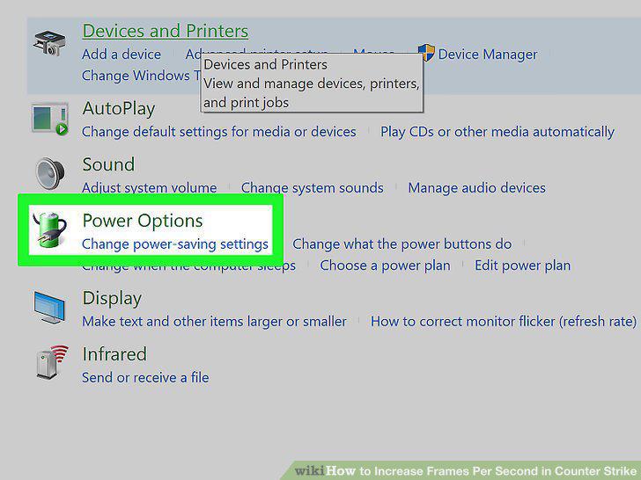Click Play CDs or other media automatically
The height and width of the screenshot is (480, 641).
click(497, 132)
